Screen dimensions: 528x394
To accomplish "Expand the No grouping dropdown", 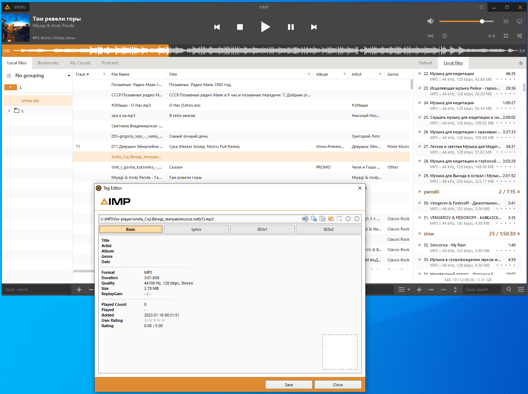I will [x=69, y=76].
